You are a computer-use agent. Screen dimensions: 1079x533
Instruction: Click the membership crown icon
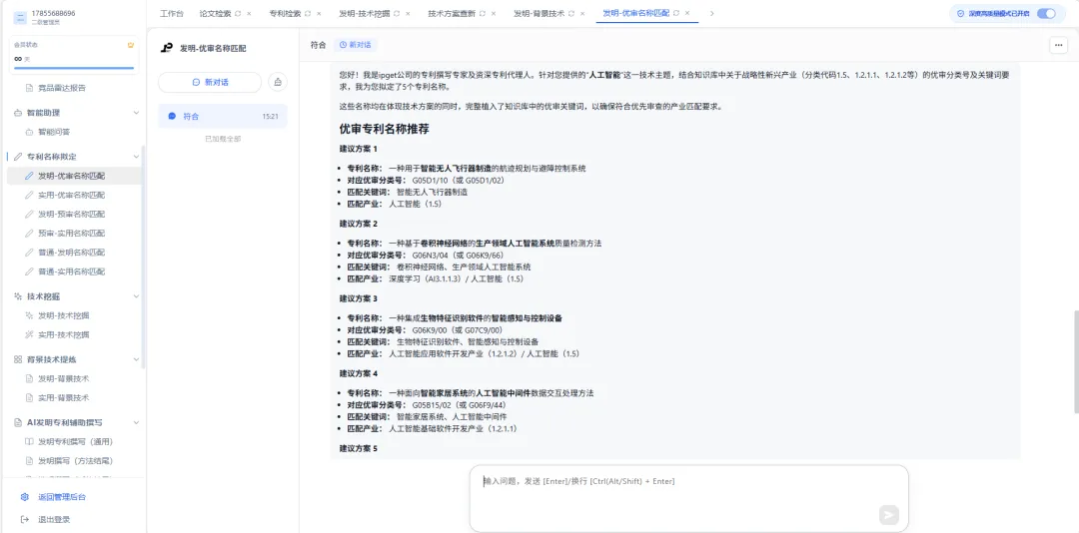[x=131, y=45]
